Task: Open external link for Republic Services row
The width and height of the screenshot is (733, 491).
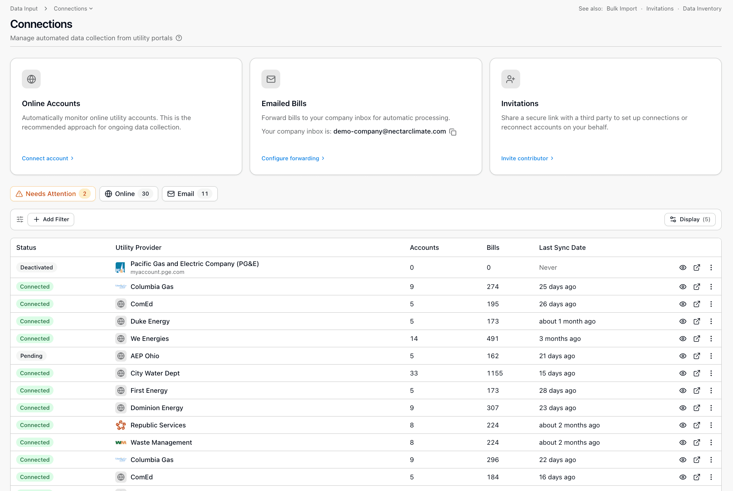Action: click(697, 425)
